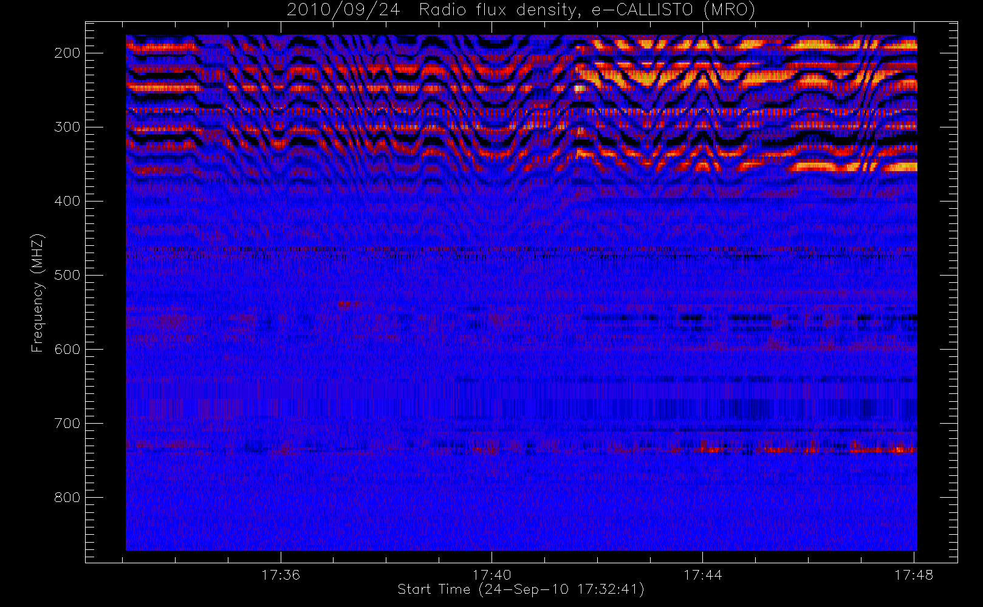Click the plot title '2010/09/24 Radio flux density, e-CALLISTO (MRO)'
Image resolution: width=983 pixels, height=607 pixels.
[521, 10]
